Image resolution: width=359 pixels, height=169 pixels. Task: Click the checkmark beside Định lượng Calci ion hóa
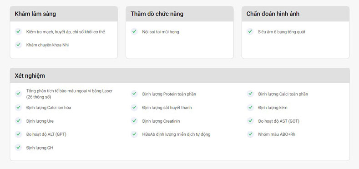(x=18, y=108)
